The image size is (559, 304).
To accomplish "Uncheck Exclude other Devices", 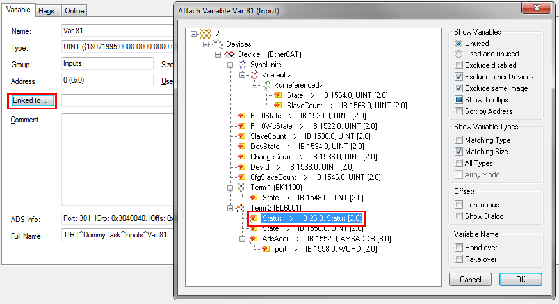I will click(459, 77).
